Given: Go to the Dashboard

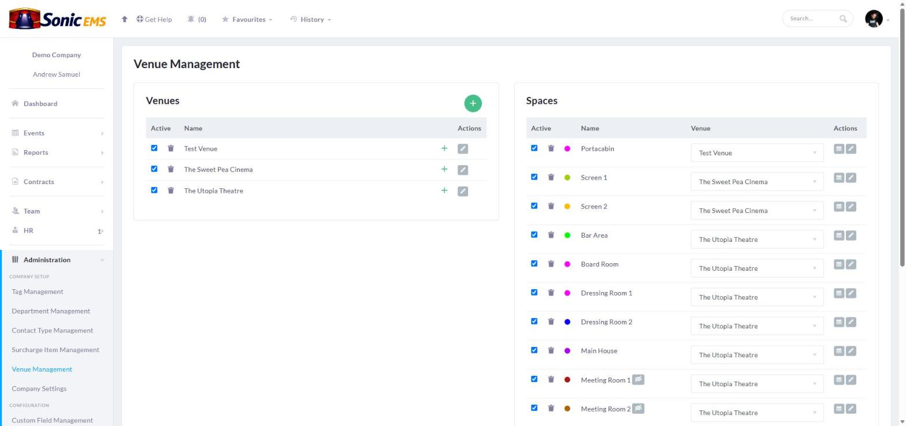Looking at the screenshot, I should (x=40, y=104).
